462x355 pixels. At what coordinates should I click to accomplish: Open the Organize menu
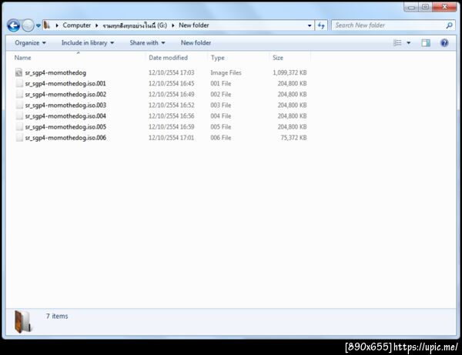click(x=30, y=42)
